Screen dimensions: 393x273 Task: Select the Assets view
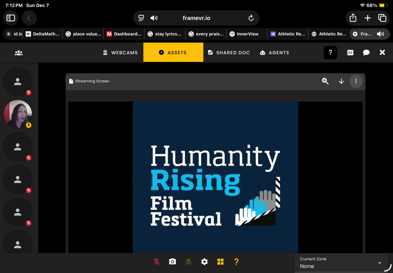click(x=173, y=53)
